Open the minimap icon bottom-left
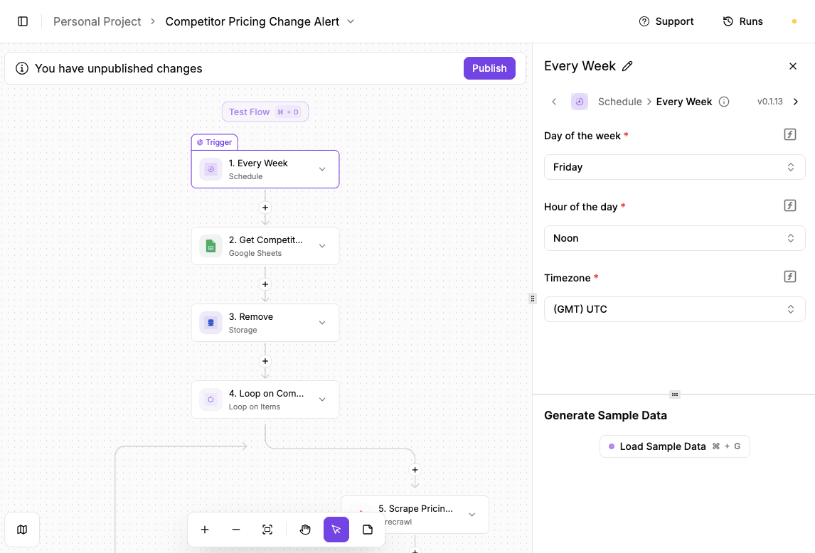Screen dimensions: 815x553 22,530
